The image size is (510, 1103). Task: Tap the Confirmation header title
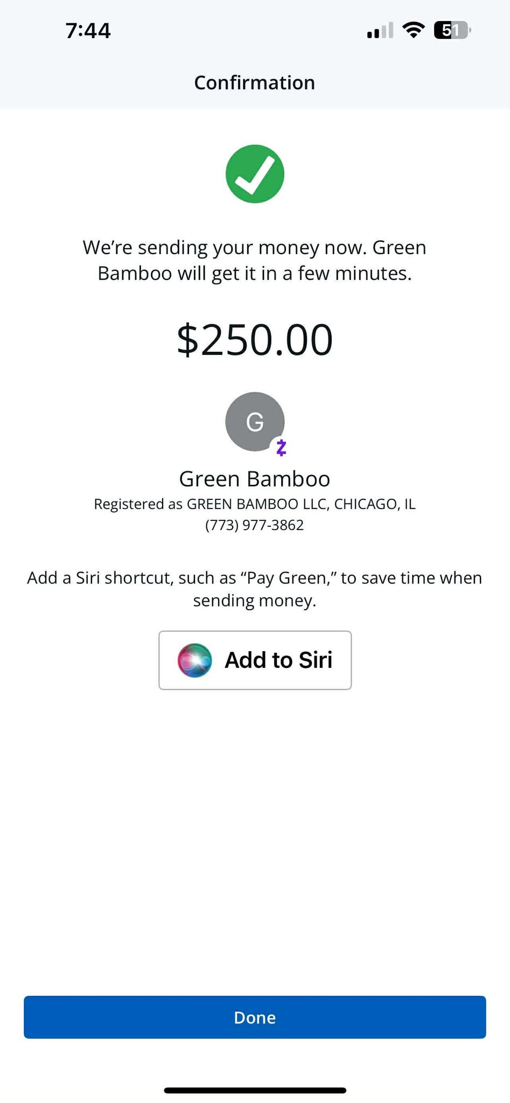255,82
